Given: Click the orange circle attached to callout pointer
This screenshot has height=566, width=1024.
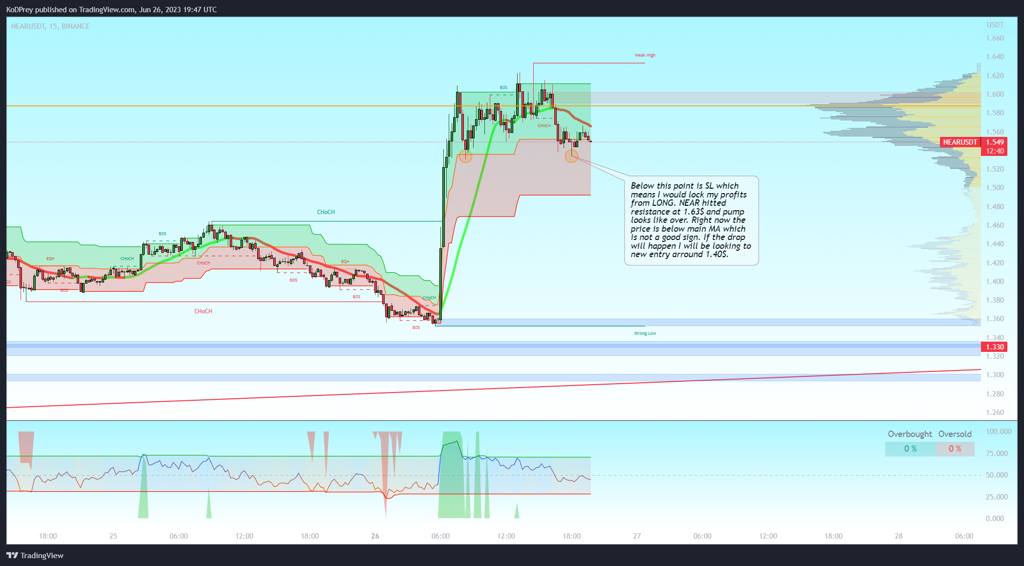Looking at the screenshot, I should click(571, 156).
